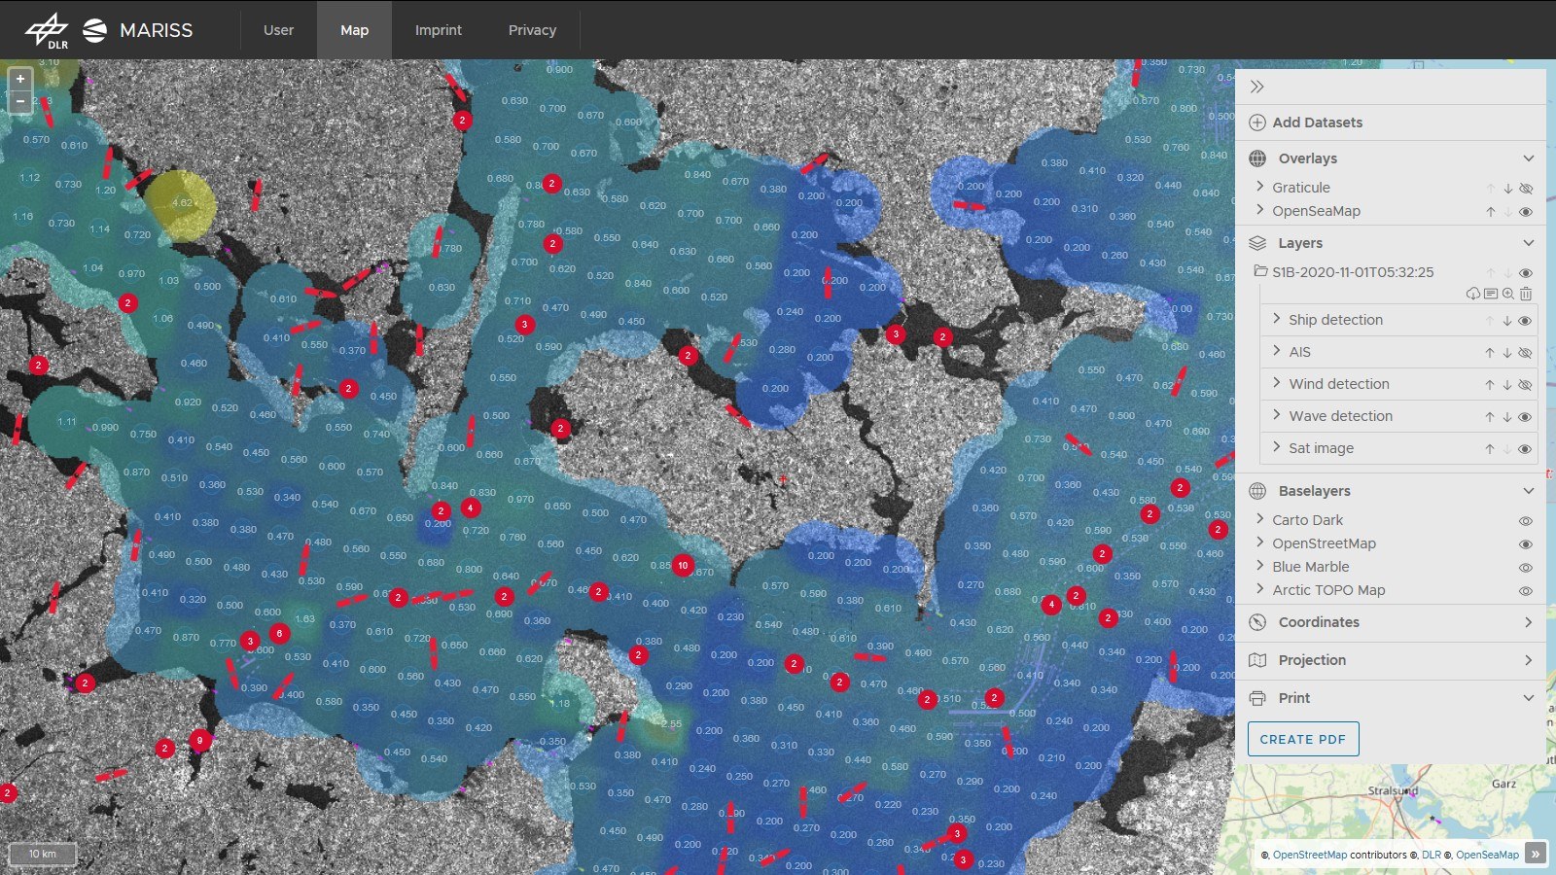Collapse the sidebar using the double-chevron icon
1556x875 pixels.
pyautogui.click(x=1256, y=86)
